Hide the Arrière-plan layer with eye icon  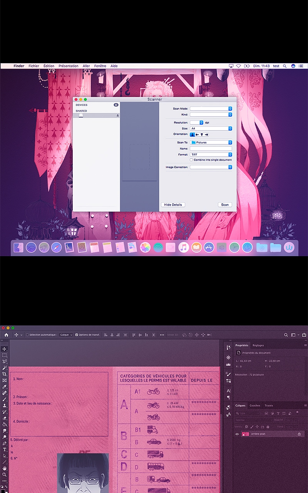(237, 434)
